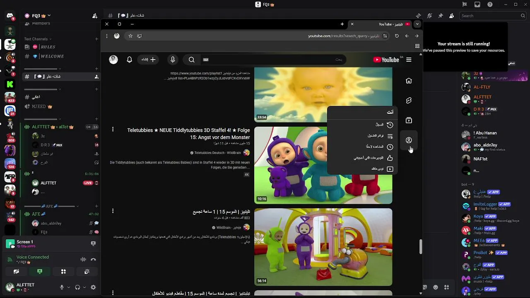Disconnect from voice channel
The width and height of the screenshot is (530, 298).
[93, 260]
